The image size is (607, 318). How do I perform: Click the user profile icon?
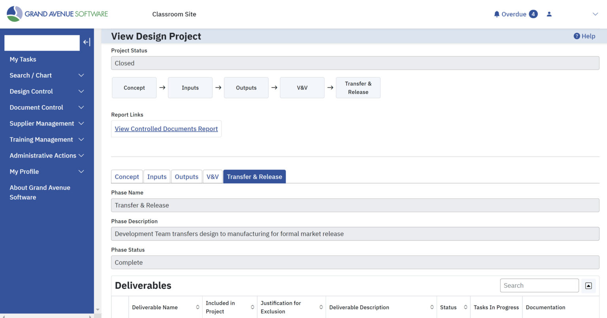pos(549,14)
